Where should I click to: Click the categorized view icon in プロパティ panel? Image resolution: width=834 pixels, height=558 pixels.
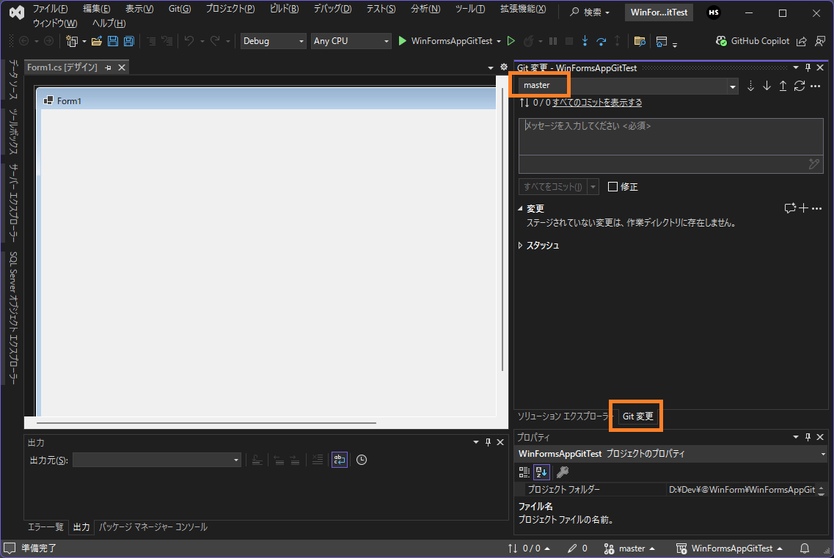coord(524,471)
